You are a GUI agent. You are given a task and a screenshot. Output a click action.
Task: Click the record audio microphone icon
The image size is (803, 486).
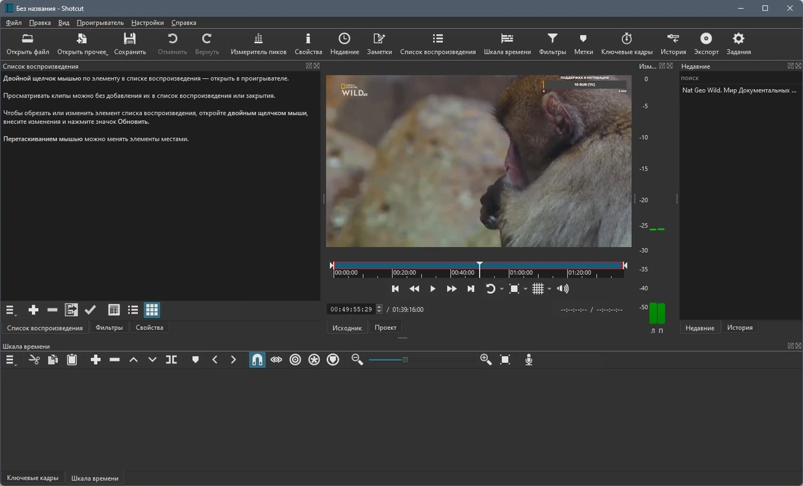tap(529, 359)
